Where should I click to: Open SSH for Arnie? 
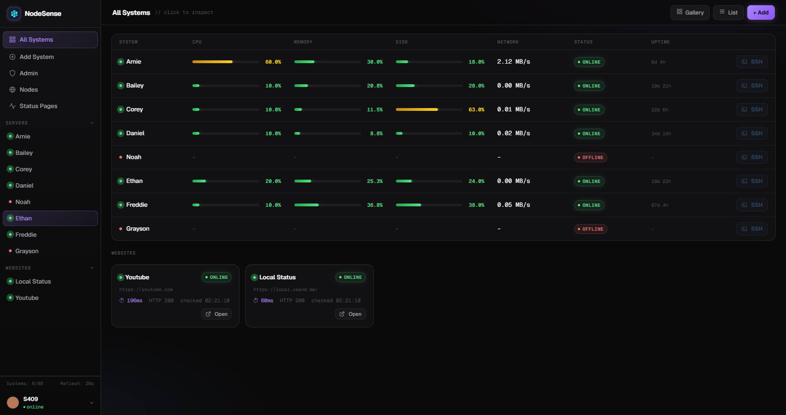click(752, 62)
